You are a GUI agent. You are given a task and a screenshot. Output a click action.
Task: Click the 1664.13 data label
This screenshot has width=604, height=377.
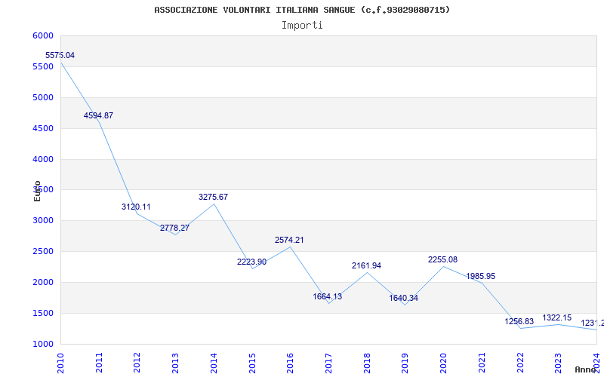tap(328, 296)
